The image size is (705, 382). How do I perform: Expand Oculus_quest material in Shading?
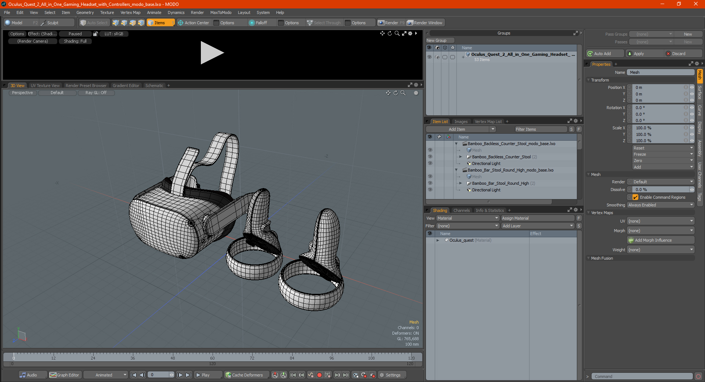[x=438, y=240]
